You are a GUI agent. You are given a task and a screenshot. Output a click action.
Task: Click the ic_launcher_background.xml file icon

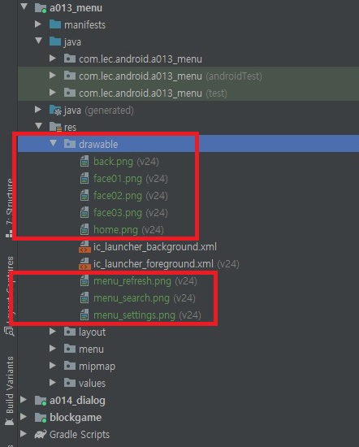click(x=84, y=247)
